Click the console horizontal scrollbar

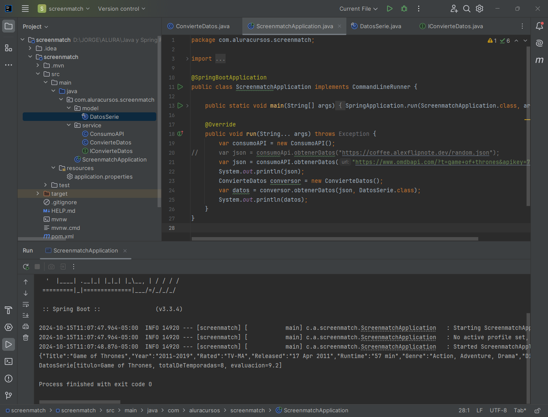80,402
